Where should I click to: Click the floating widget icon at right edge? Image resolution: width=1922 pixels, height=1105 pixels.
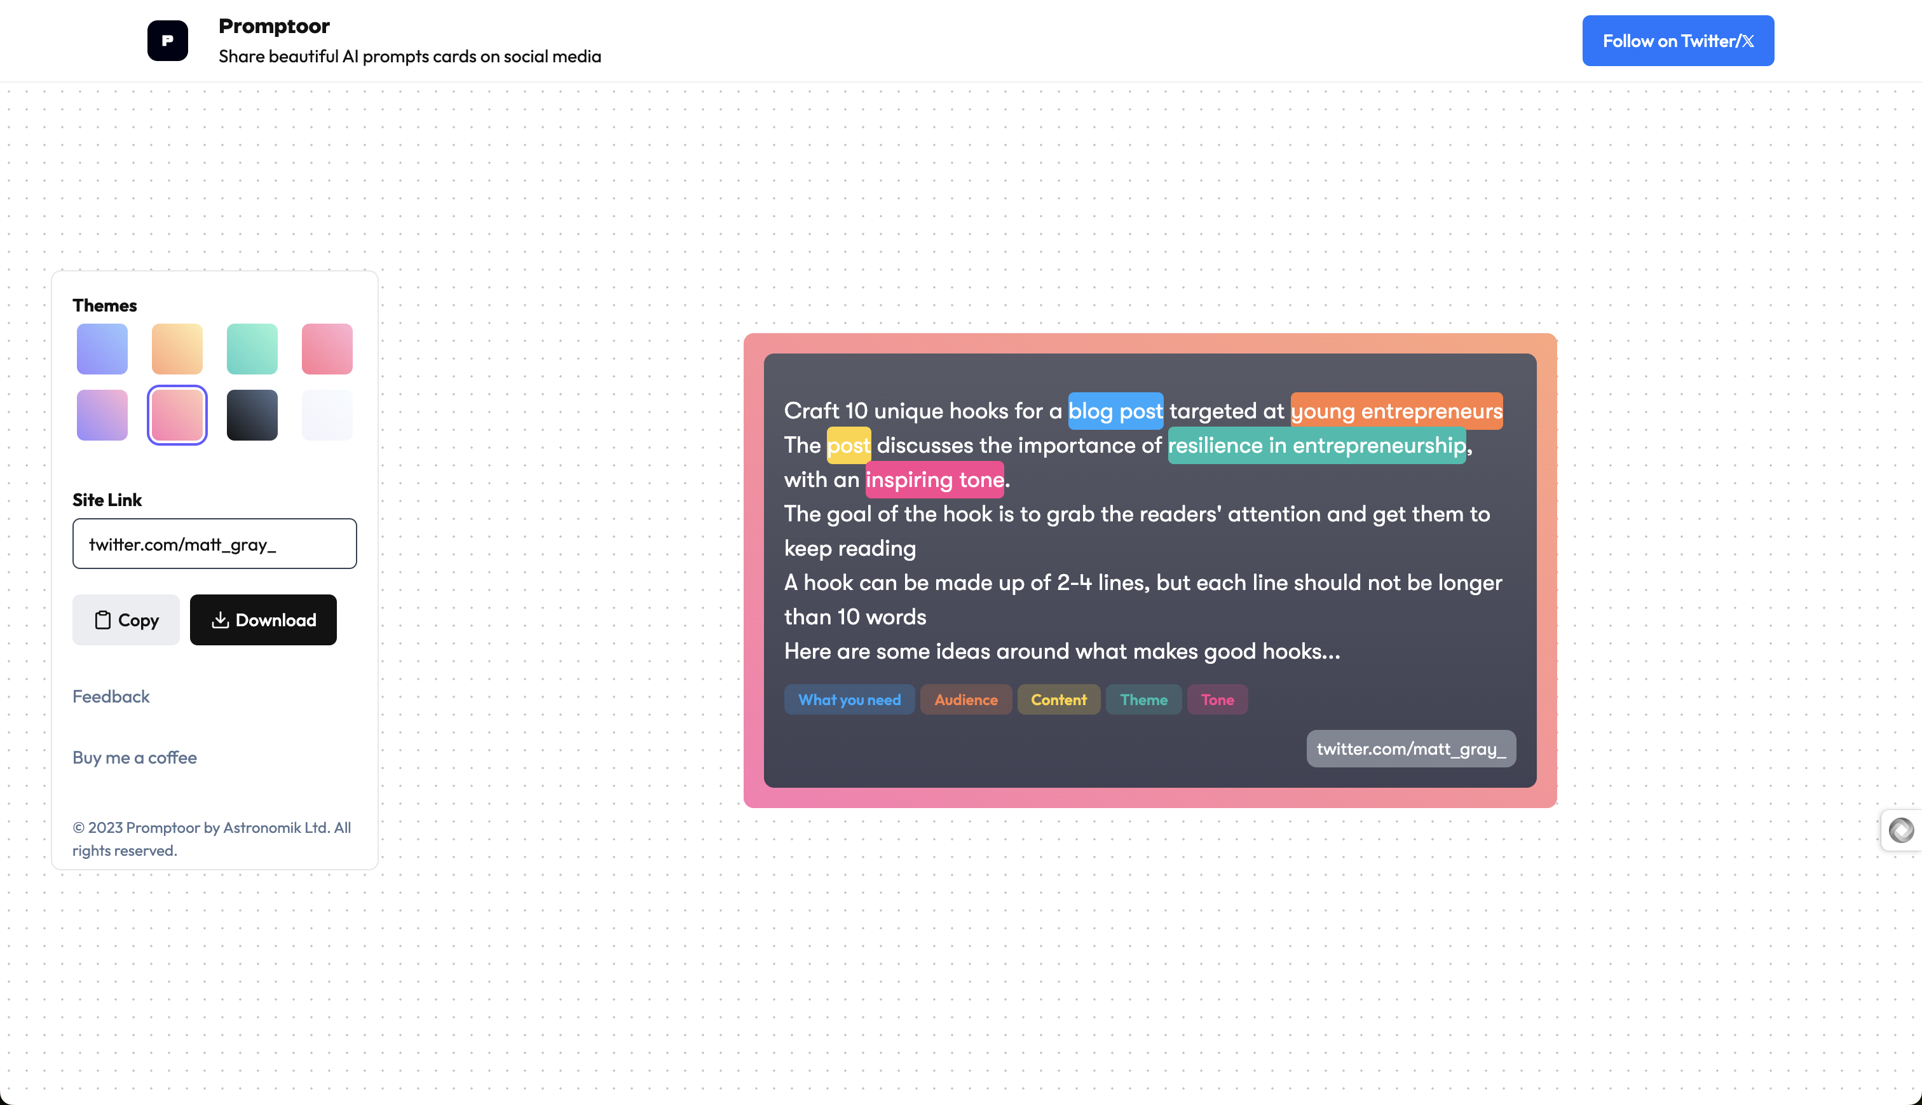tap(1901, 830)
